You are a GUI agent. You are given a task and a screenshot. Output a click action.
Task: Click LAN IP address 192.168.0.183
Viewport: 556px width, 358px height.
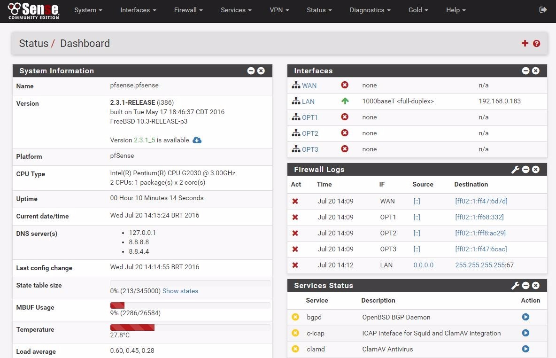tap(500, 101)
